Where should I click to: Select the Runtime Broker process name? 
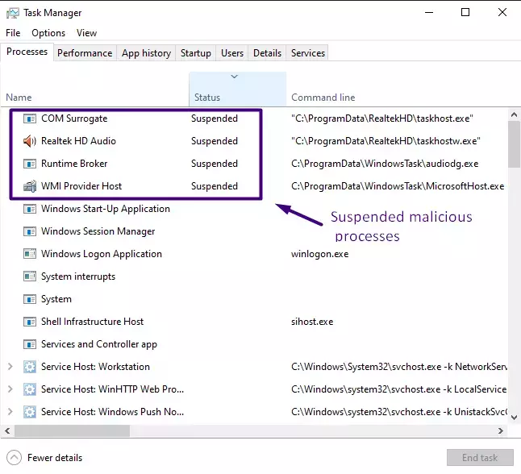coord(74,164)
